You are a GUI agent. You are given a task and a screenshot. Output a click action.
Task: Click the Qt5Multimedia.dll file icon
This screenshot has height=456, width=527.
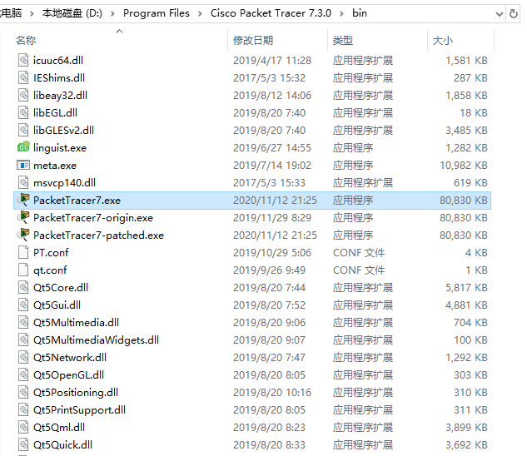point(23,323)
